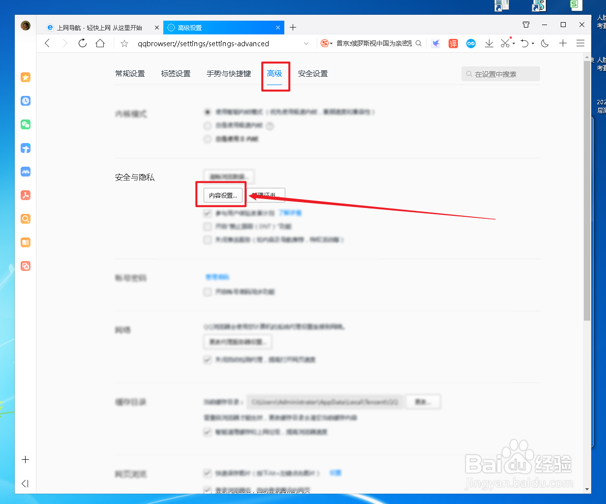
Task: Bookmark this page with the star icon
Action: click(x=124, y=43)
